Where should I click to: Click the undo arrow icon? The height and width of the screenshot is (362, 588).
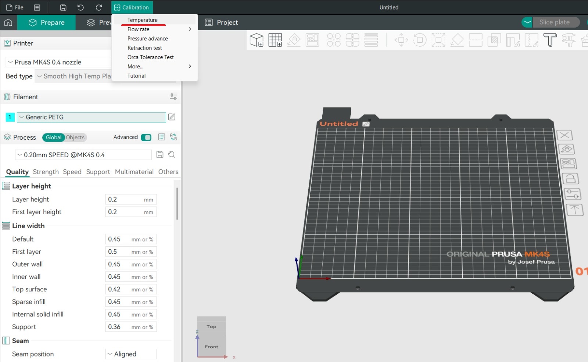click(80, 7)
